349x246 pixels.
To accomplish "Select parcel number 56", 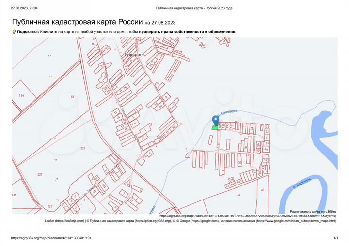I will (258, 144).
